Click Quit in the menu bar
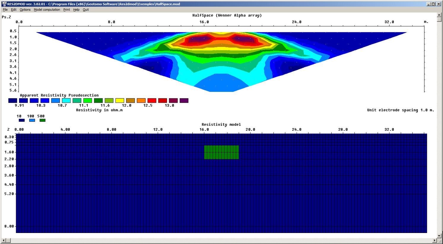This screenshot has width=443, height=244. pyautogui.click(x=86, y=10)
